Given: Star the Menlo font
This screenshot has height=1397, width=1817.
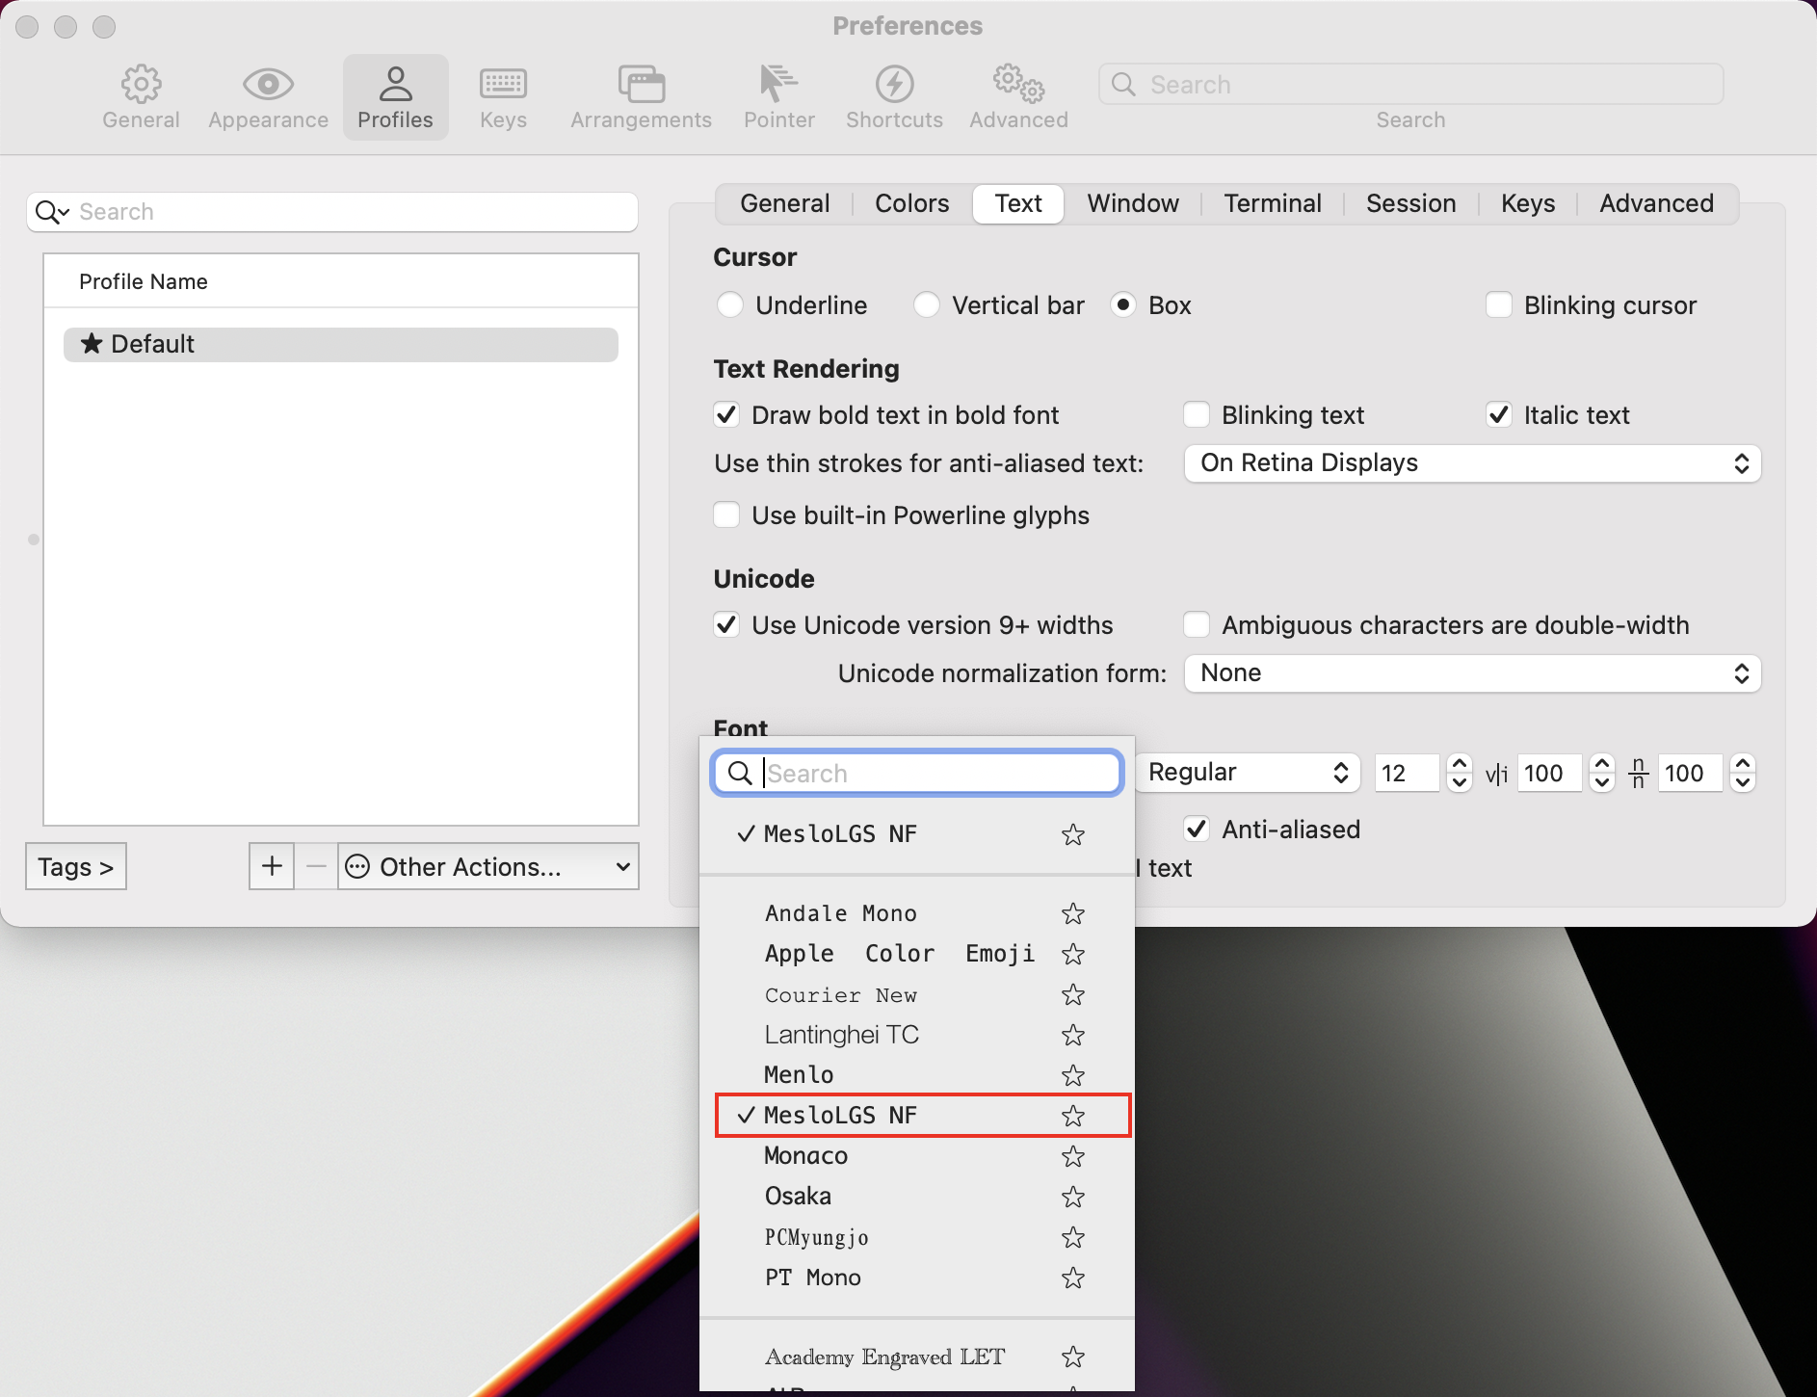Looking at the screenshot, I should point(1073,1075).
